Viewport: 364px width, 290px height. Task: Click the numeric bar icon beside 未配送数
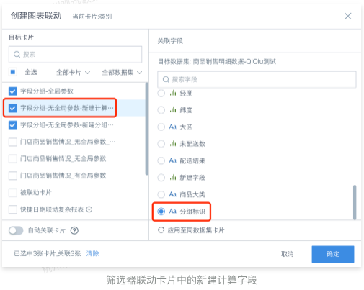(173, 143)
